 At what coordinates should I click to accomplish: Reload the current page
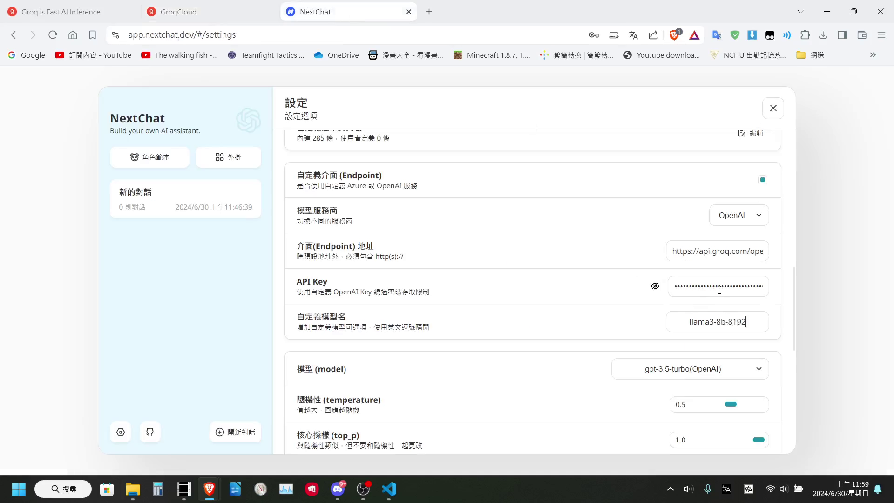pyautogui.click(x=53, y=35)
